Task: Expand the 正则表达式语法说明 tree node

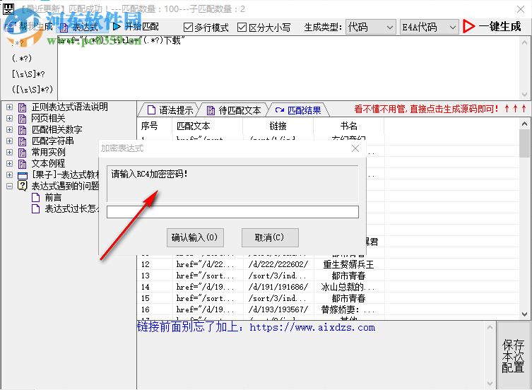Action: (9, 107)
